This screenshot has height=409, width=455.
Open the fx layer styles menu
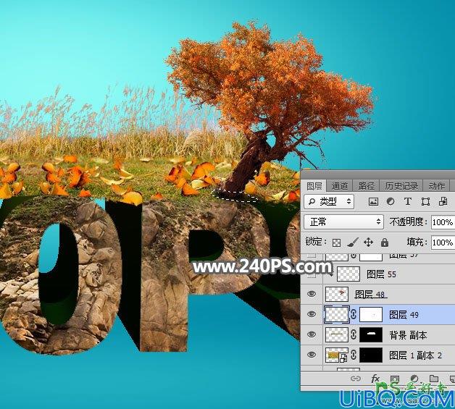coord(375,379)
